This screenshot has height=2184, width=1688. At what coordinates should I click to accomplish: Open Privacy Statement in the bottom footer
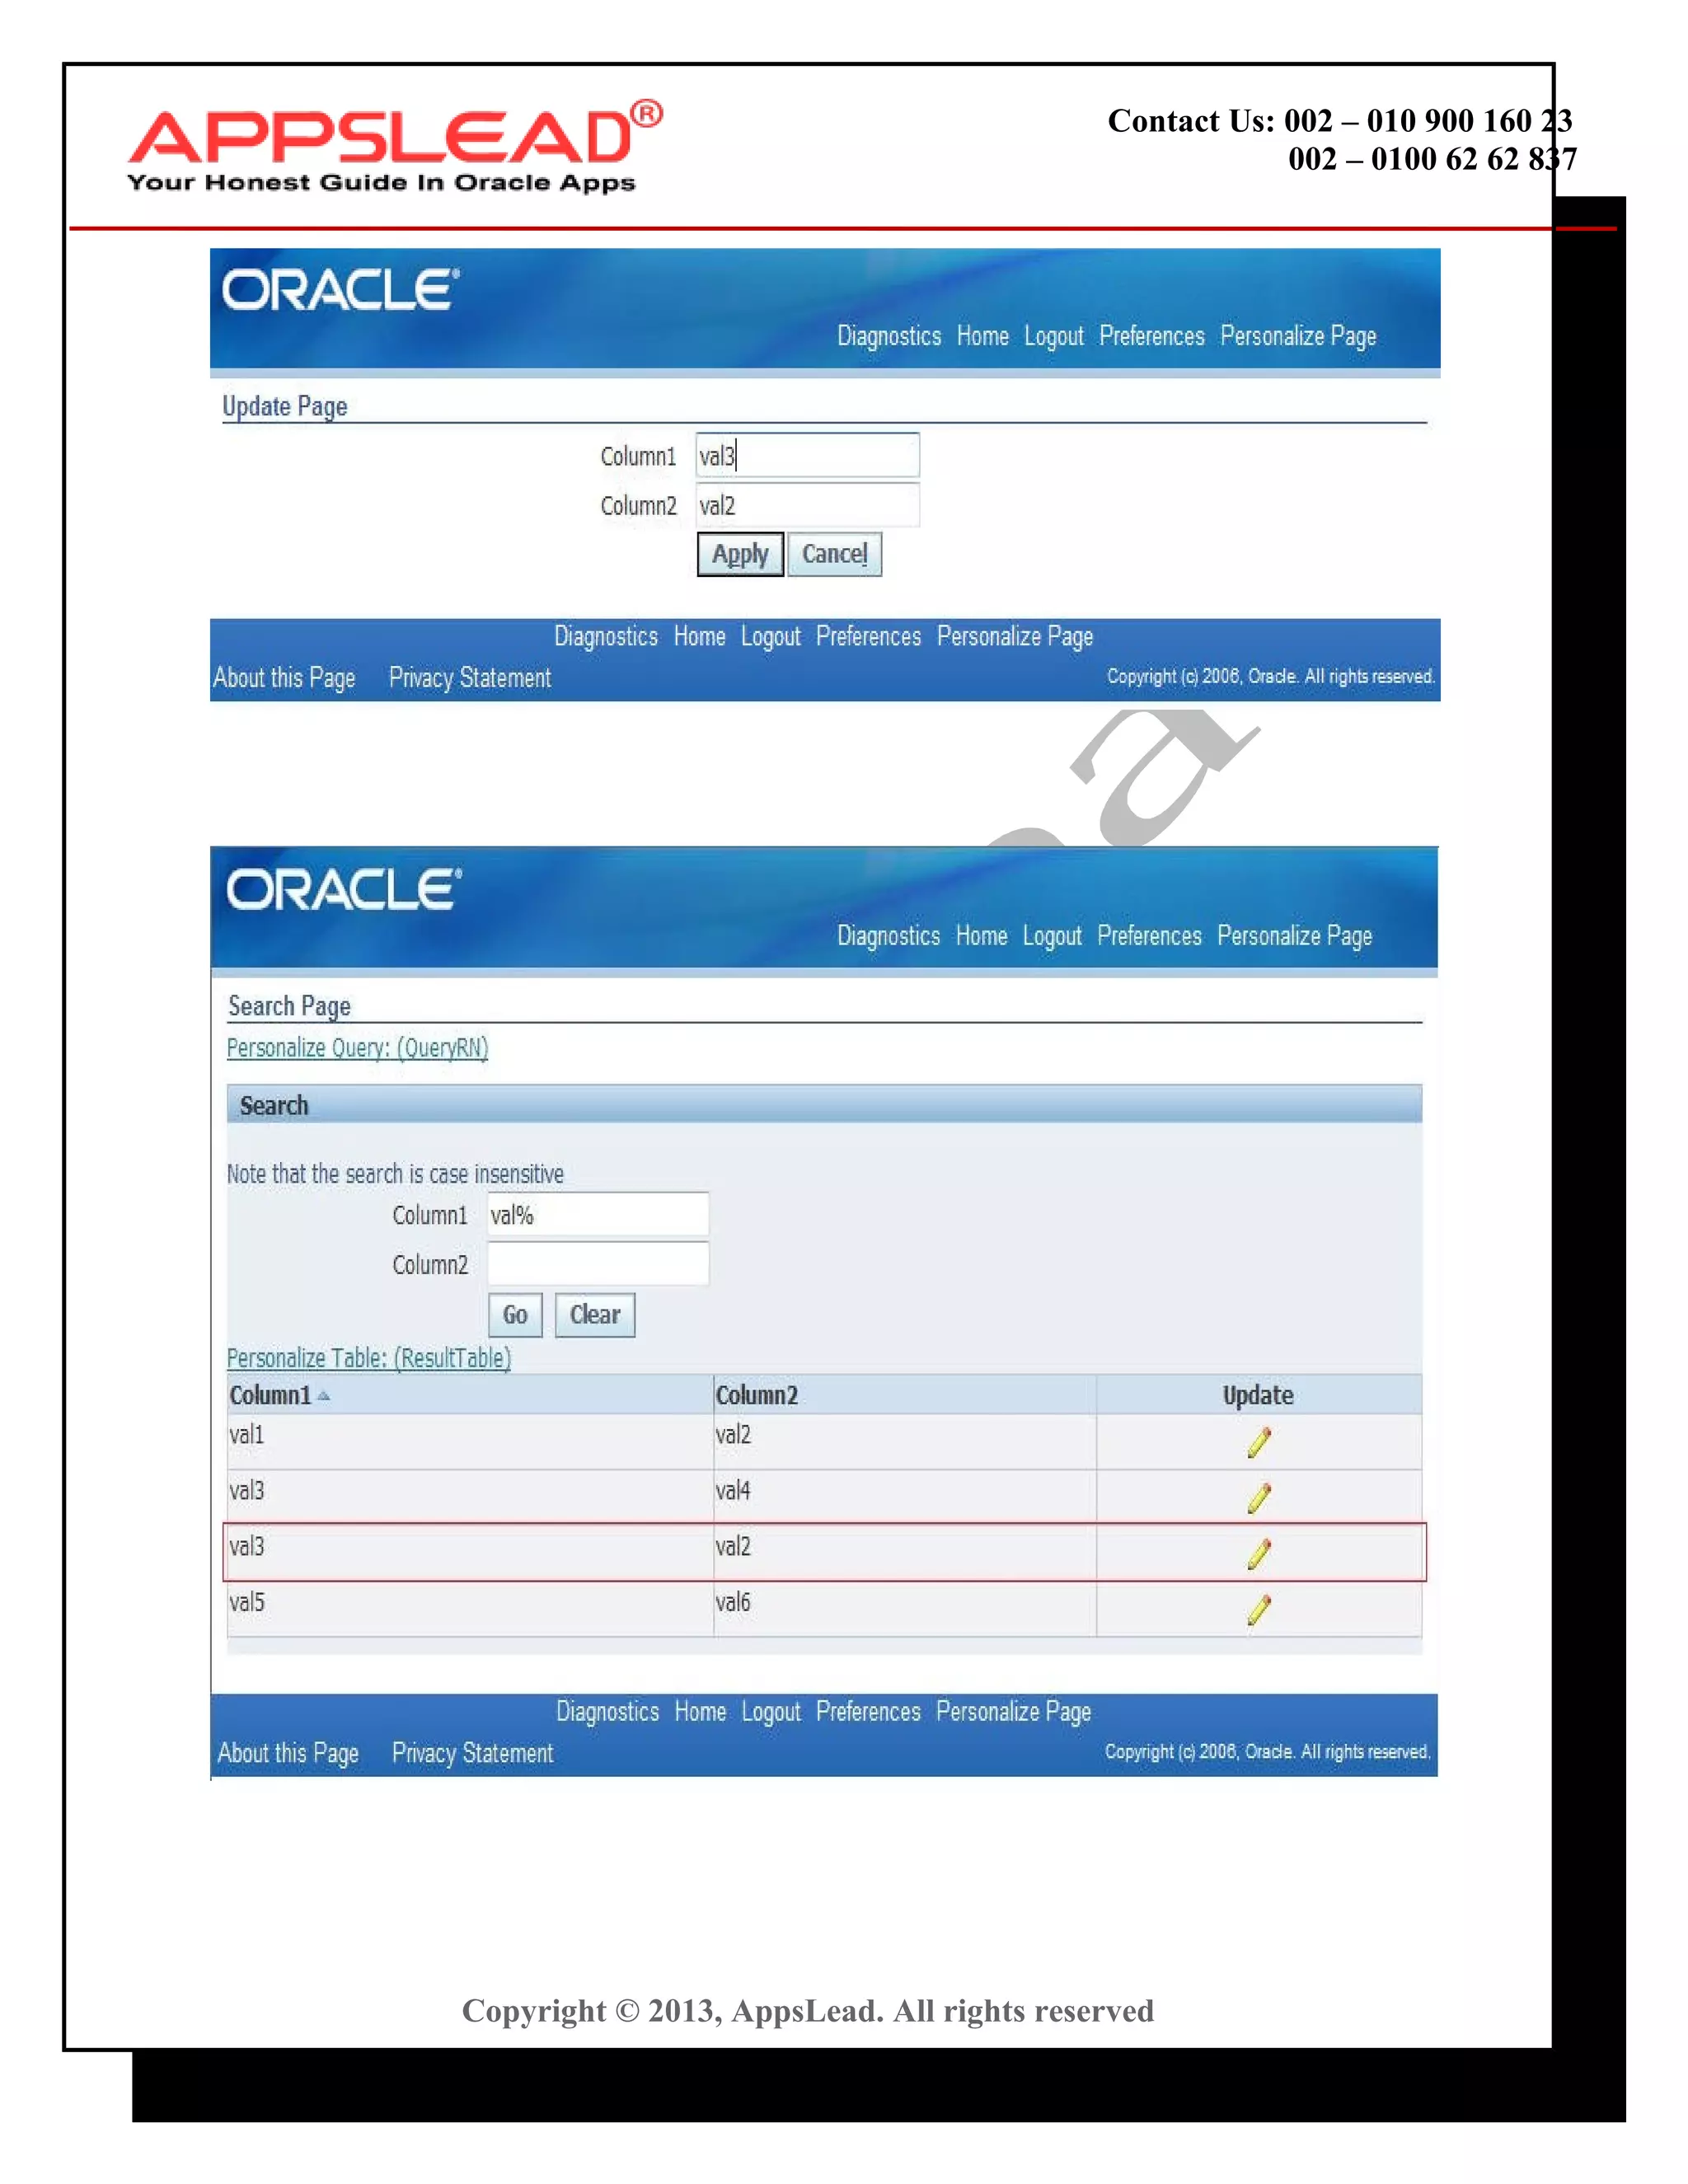point(472,1753)
